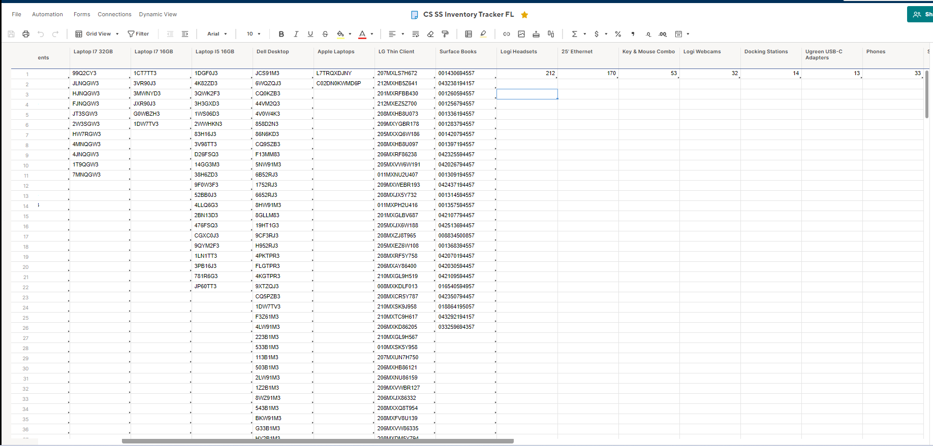The image size is (933, 446).
Task: Click the date format calendar icon
Action: [678, 34]
